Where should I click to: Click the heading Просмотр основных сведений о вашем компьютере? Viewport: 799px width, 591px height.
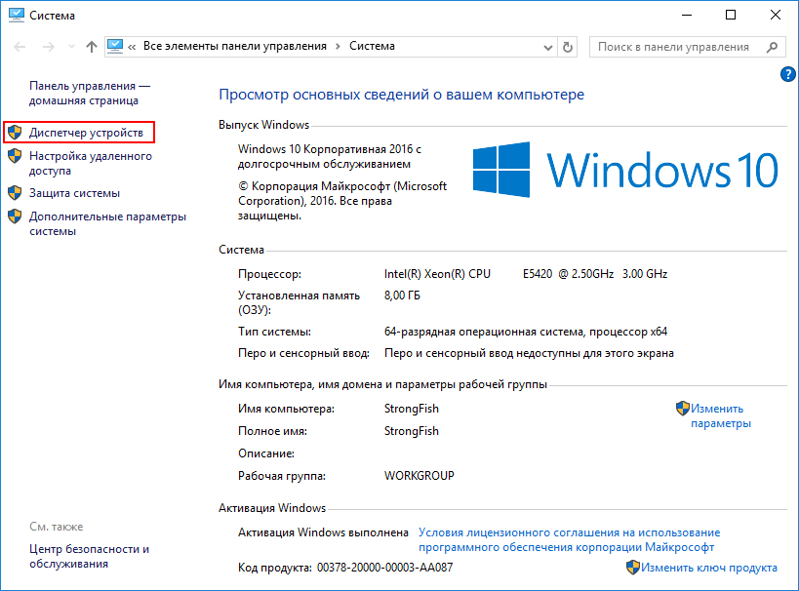[402, 95]
